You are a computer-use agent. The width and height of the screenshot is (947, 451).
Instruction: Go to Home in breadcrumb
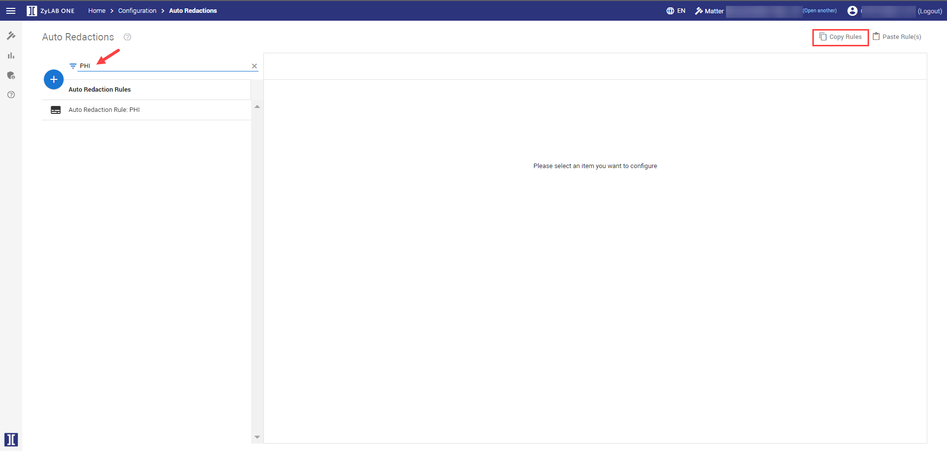pos(97,11)
